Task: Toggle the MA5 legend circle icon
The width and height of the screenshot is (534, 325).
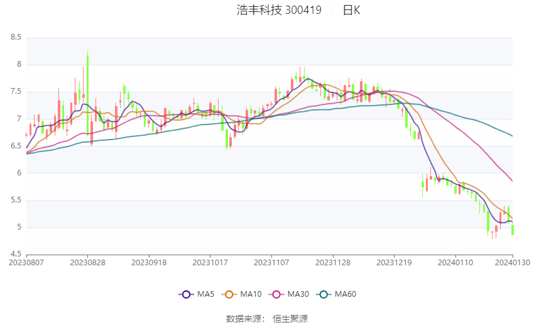Action: tap(186, 294)
